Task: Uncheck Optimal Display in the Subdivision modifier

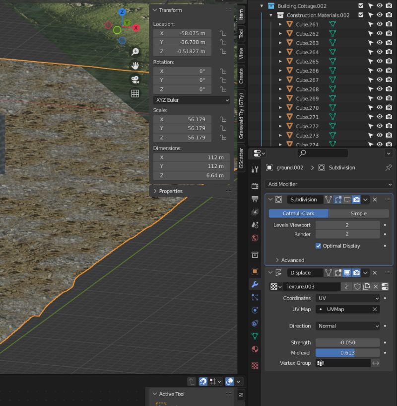Action: click(318, 245)
